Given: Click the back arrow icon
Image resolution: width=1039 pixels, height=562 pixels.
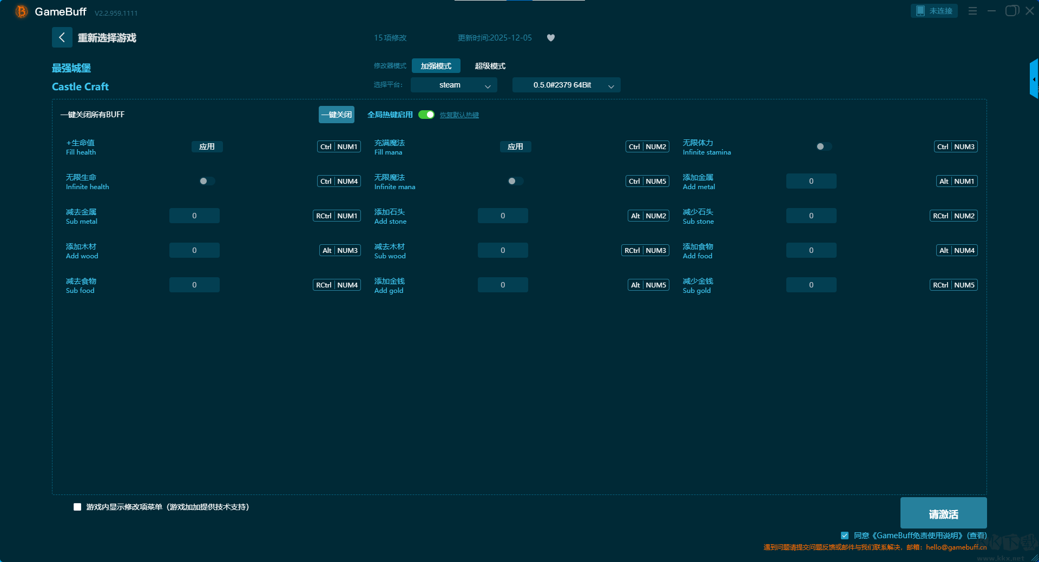Looking at the screenshot, I should [x=62, y=37].
